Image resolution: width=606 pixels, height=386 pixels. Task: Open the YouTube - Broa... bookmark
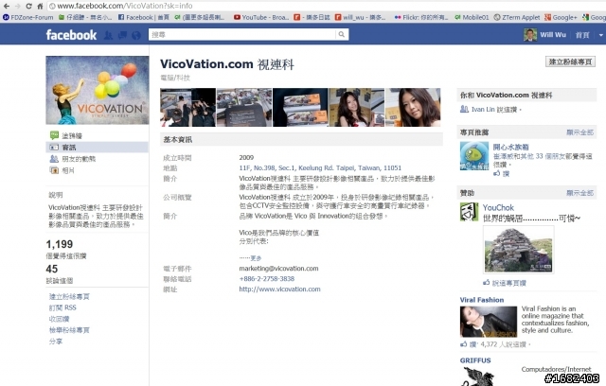click(261, 17)
